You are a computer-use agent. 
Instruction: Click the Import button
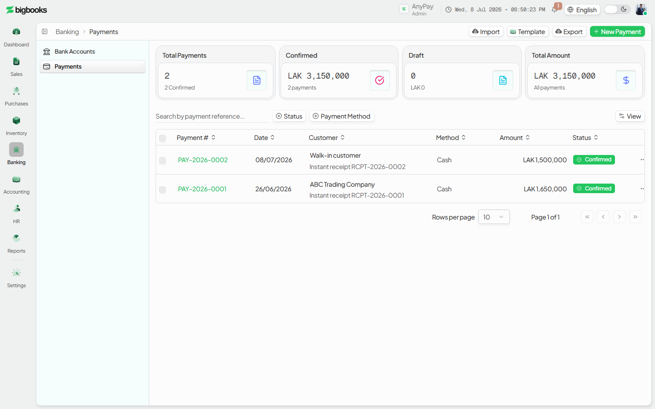point(486,31)
